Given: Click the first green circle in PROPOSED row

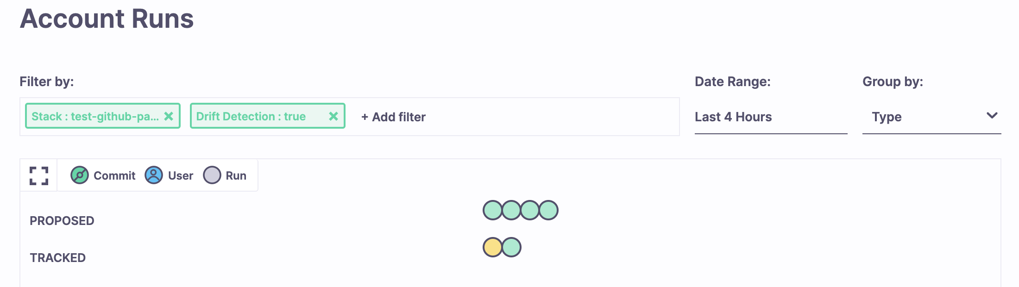Looking at the screenshot, I should (x=492, y=210).
